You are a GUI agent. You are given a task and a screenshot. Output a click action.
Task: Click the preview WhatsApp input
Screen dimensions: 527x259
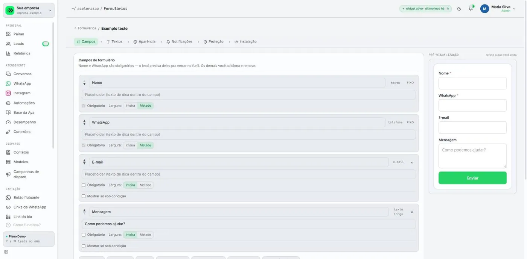click(x=472, y=105)
